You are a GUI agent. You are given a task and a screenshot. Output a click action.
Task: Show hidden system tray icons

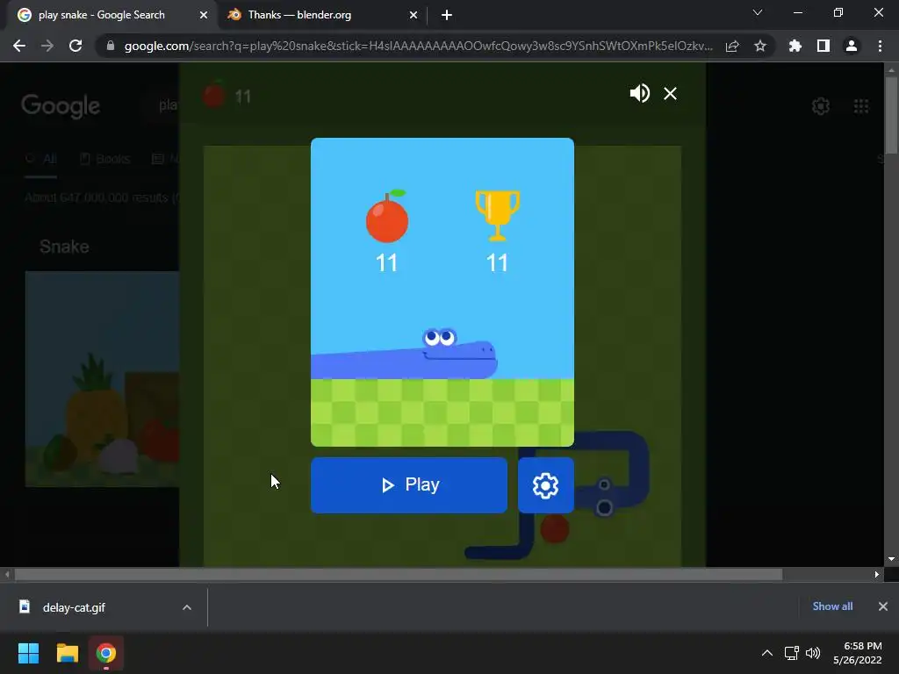766,653
